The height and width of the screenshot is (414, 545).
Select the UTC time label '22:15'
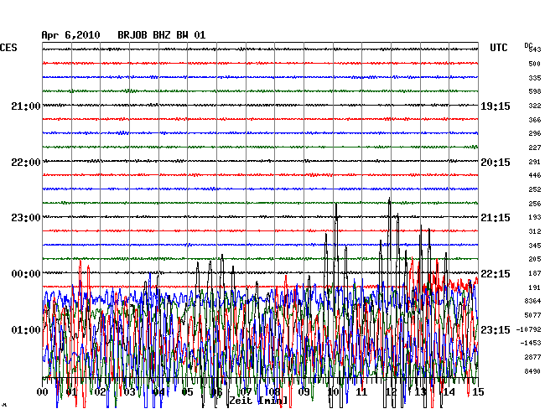[x=496, y=274]
